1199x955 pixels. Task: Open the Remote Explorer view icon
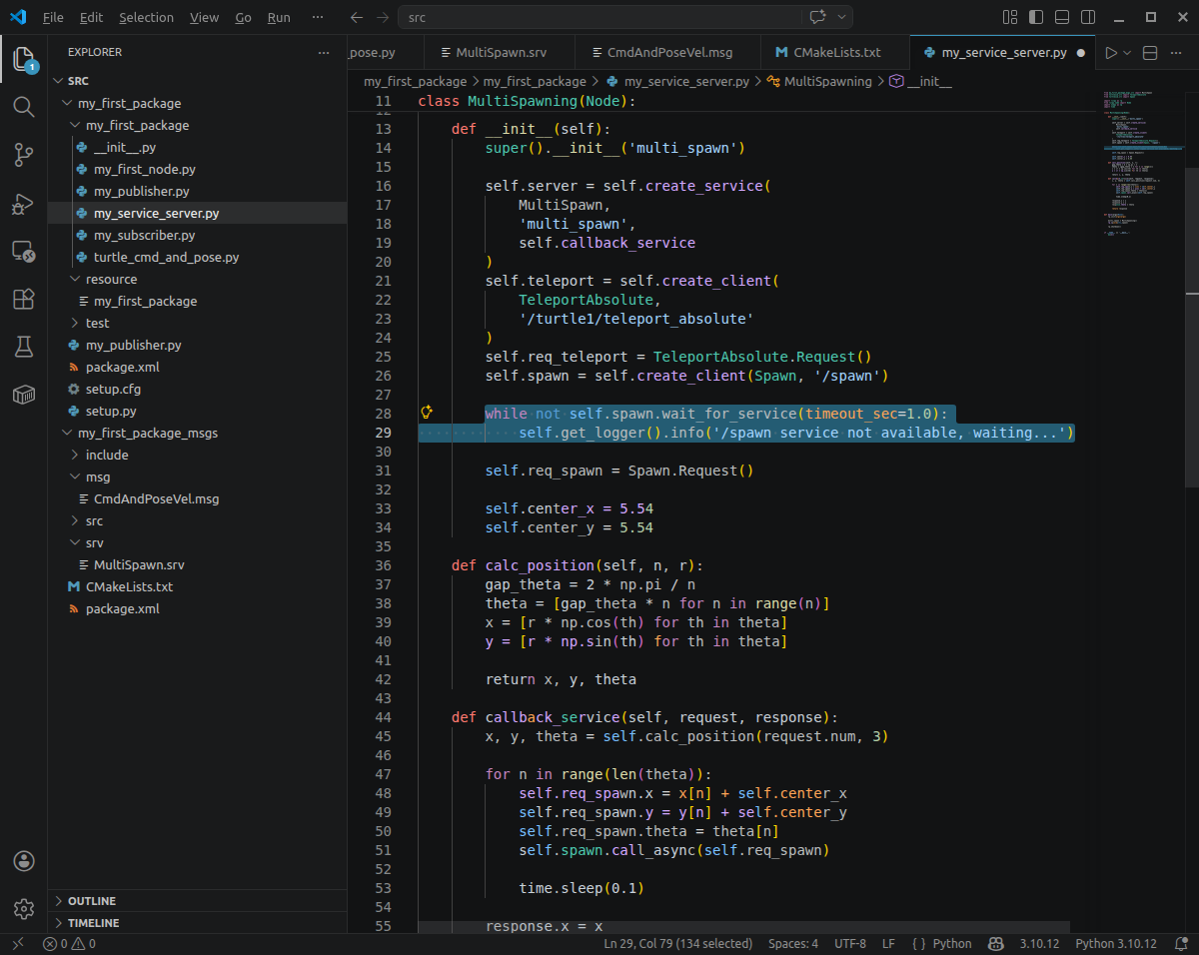pyautogui.click(x=24, y=251)
